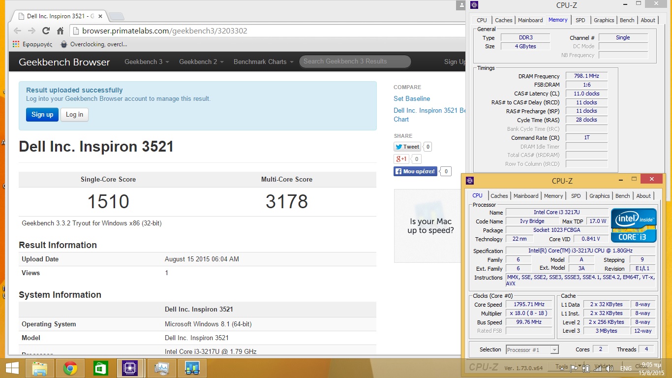The width and height of the screenshot is (672, 378).
Task: Go to Geekbench Browser home
Action: [64, 62]
